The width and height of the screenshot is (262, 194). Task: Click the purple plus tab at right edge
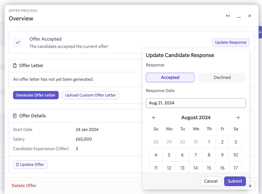[260, 32]
